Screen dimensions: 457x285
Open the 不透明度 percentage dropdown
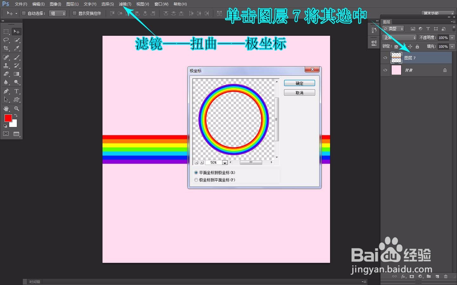(452, 37)
